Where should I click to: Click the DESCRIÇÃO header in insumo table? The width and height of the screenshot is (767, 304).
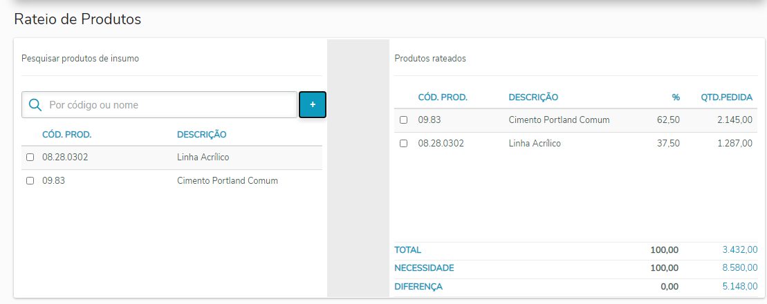click(x=201, y=135)
